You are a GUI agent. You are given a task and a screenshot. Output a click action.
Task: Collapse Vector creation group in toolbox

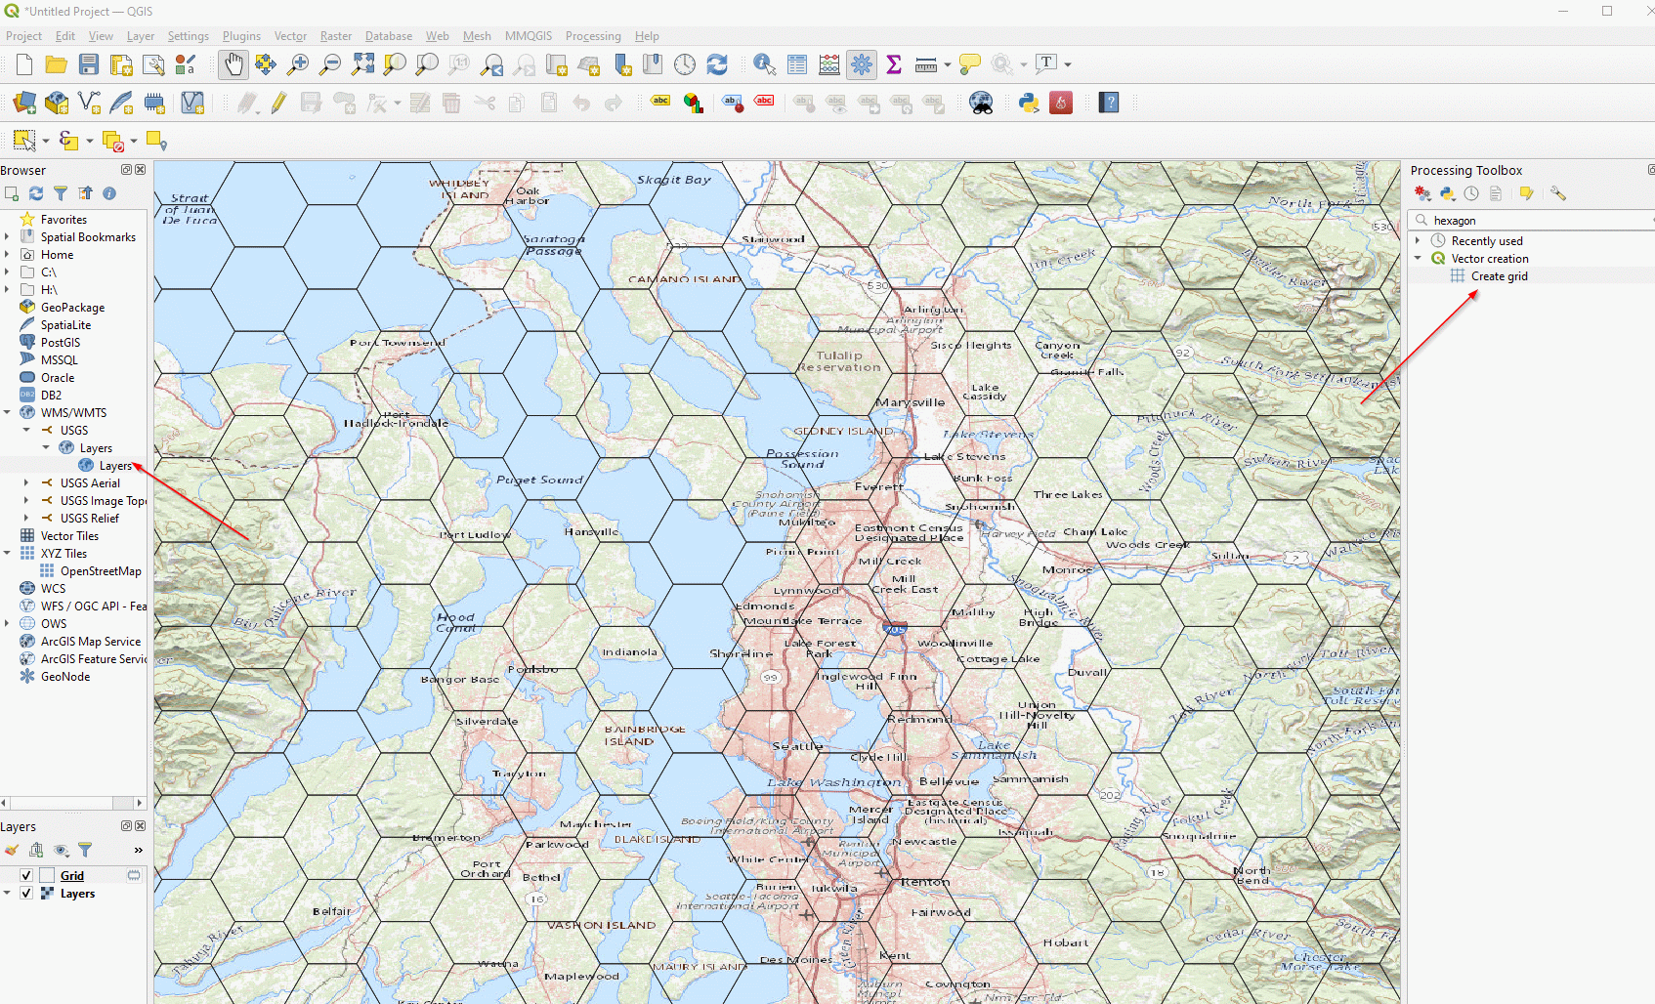1419,259
